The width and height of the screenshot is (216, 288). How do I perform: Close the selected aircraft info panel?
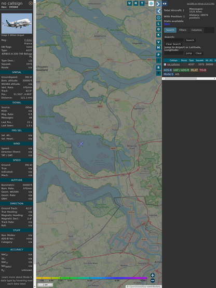31,3
